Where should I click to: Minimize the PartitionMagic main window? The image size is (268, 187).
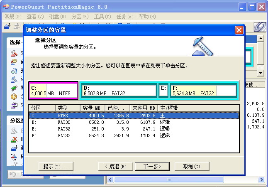(x=242, y=7)
